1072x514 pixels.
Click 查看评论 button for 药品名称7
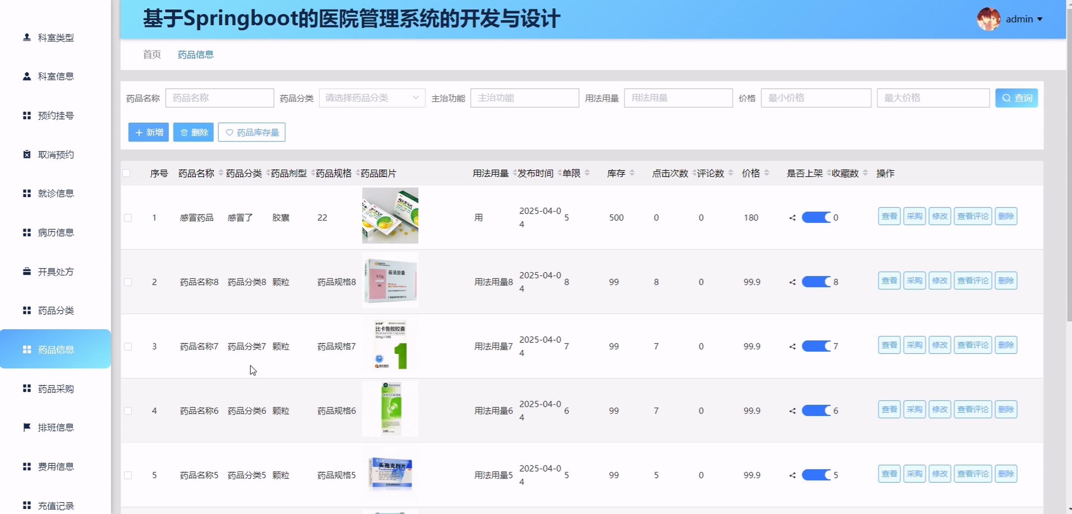972,345
